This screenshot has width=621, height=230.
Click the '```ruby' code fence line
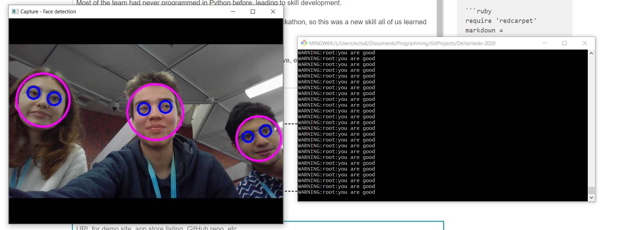pos(478,11)
